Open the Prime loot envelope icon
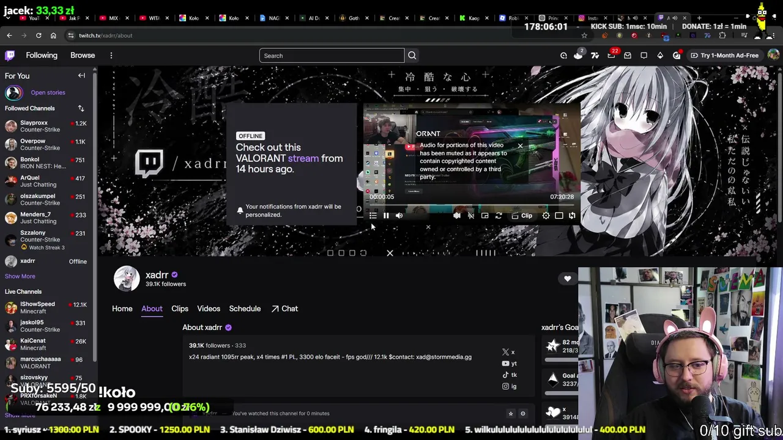This screenshot has width=783, height=440. [628, 56]
